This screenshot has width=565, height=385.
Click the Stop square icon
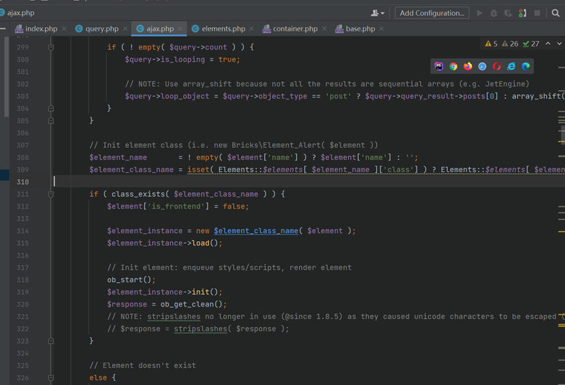[x=537, y=13]
